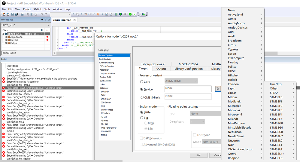This screenshot has height=162, width=300.
Task: Click the Toggle Breakpoint toolbar icon
Action: click(125, 14)
